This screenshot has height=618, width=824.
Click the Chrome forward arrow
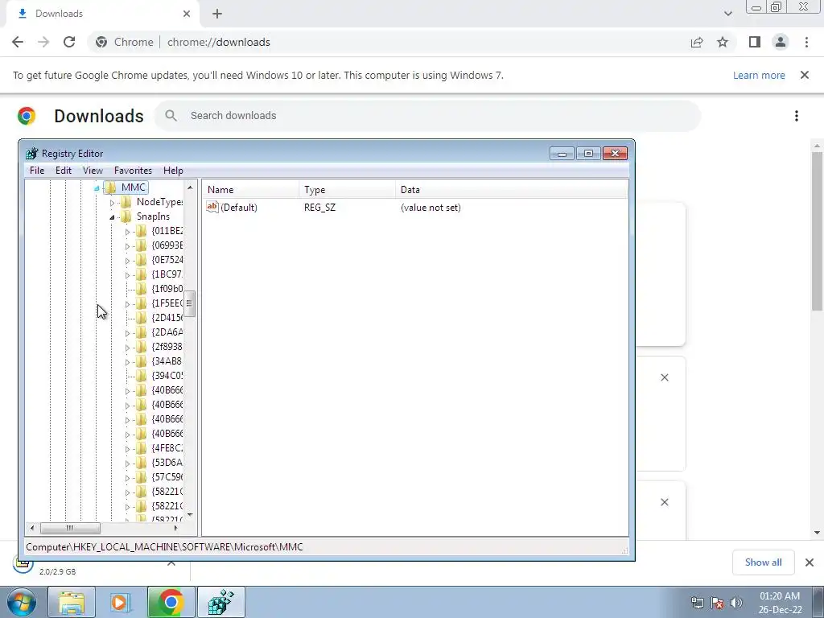click(x=43, y=42)
